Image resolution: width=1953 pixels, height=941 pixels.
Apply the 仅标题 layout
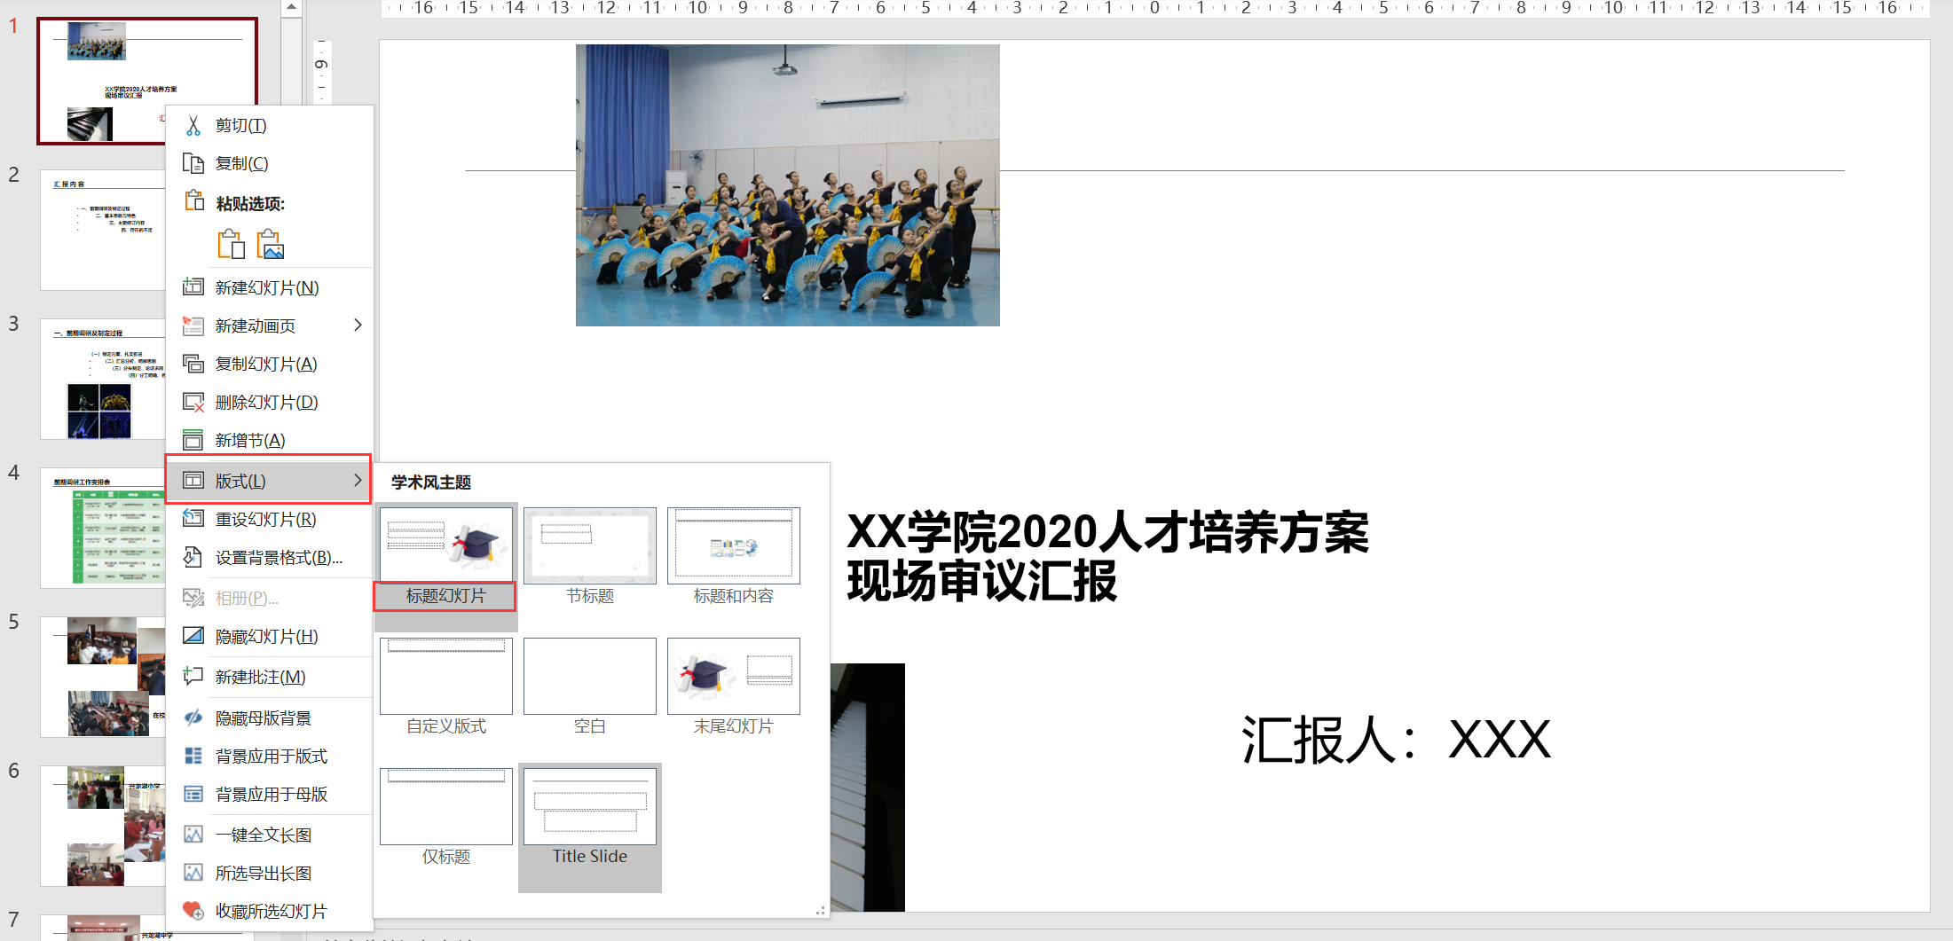[x=446, y=818]
